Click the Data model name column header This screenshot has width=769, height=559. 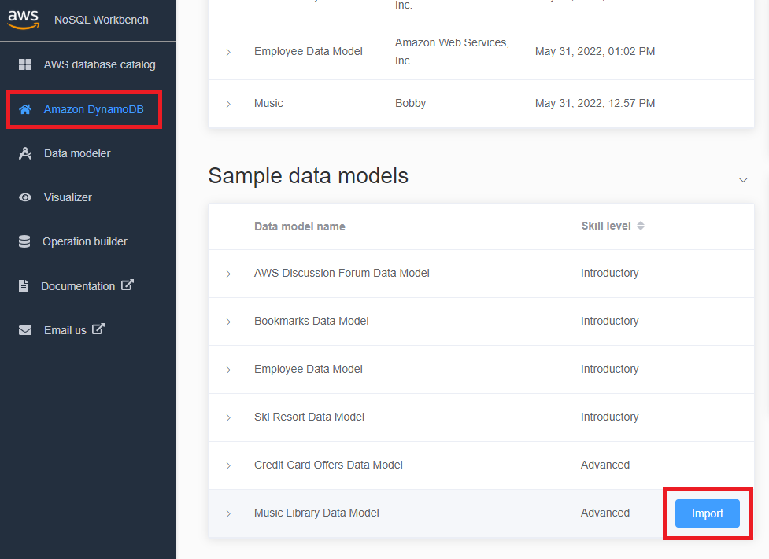pos(300,226)
